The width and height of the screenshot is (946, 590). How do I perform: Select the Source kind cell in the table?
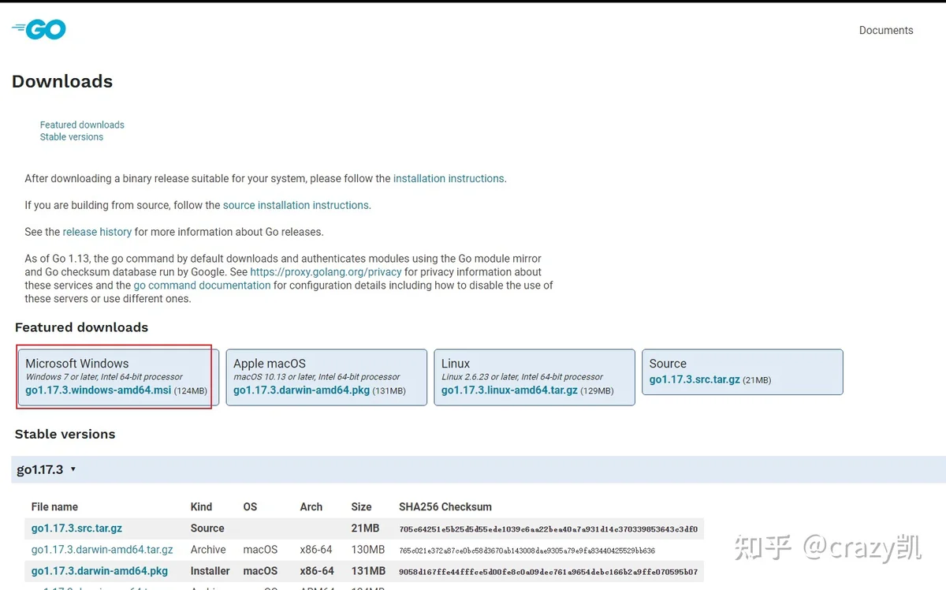click(x=207, y=528)
